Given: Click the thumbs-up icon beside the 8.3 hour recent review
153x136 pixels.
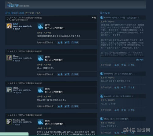Looking at the screenshot, I should pos(102,96).
